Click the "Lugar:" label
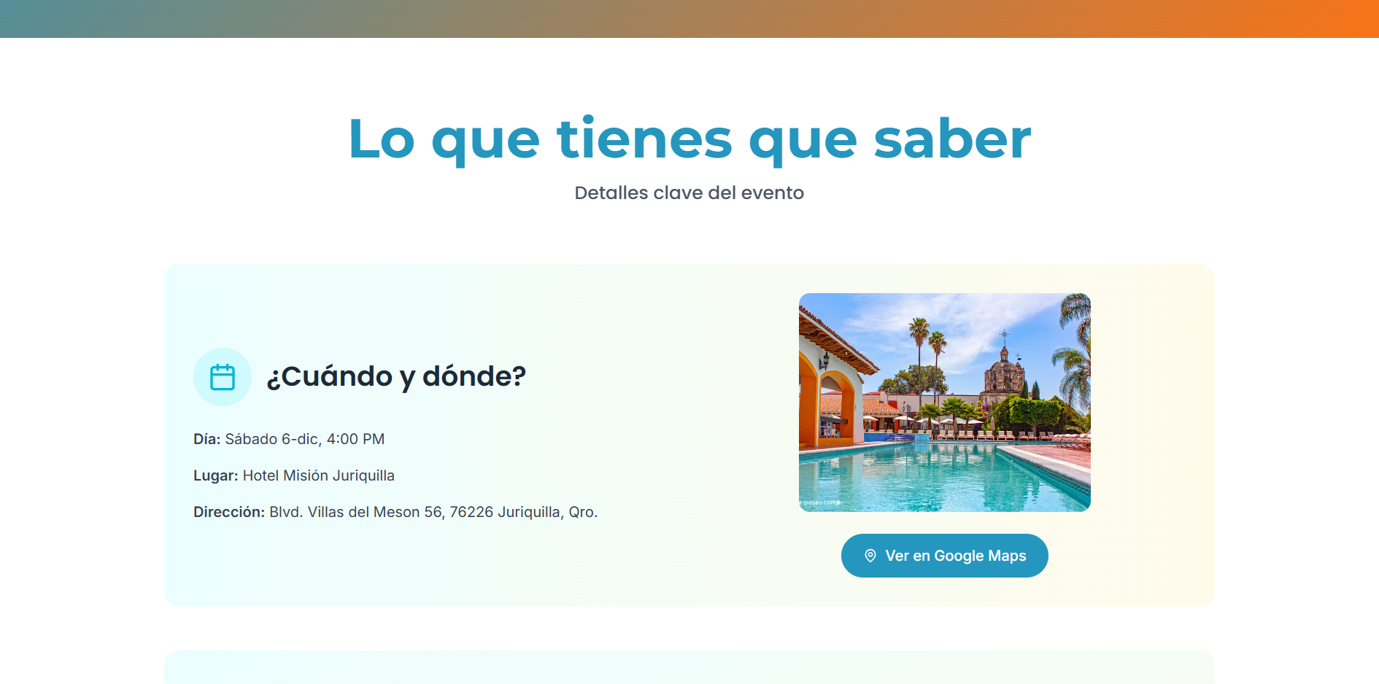Screen dimensions: 1379x684 tap(216, 475)
